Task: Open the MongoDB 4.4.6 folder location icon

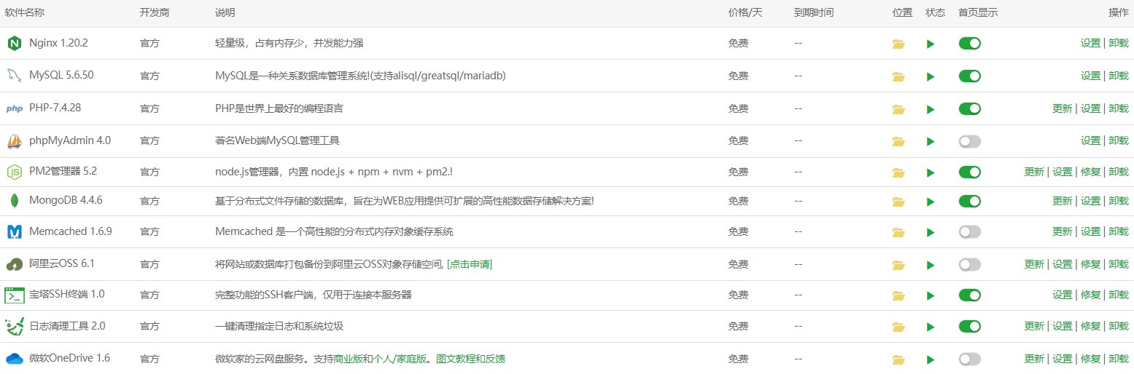Action: [898, 202]
